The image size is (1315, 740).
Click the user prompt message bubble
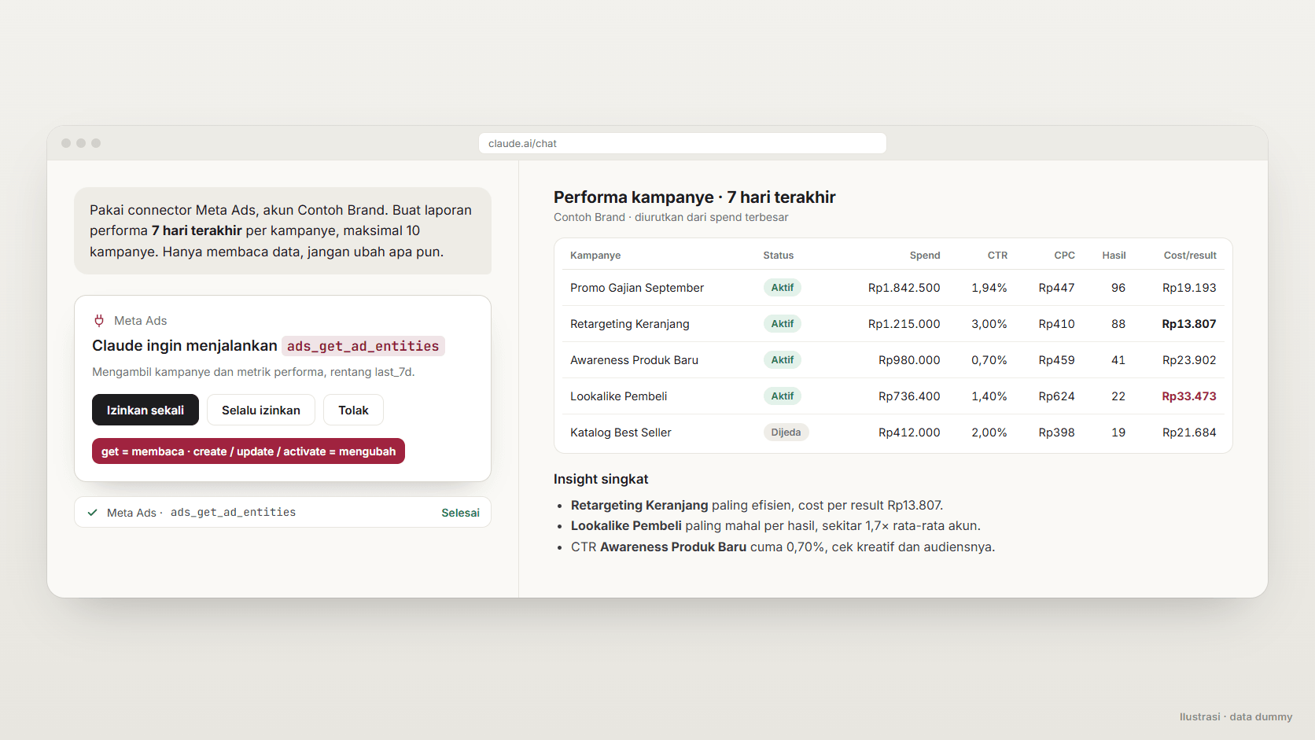(x=283, y=231)
